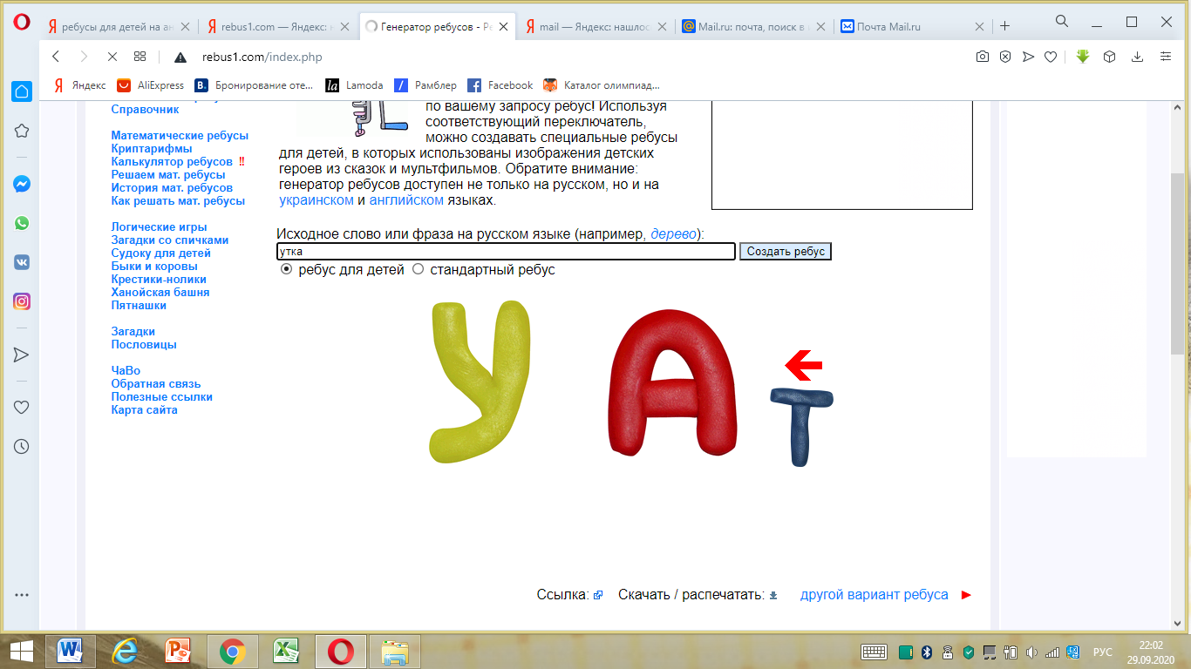Select 'стандартный ребус' radio button
The height and width of the screenshot is (669, 1191).
[x=418, y=270]
